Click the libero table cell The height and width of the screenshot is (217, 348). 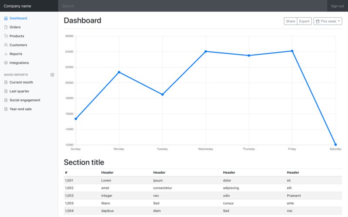pyautogui.click(x=106, y=203)
